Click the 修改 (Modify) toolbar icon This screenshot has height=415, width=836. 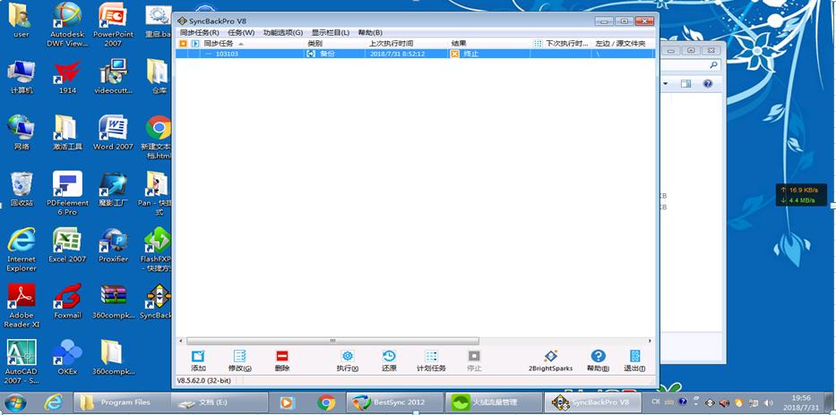click(239, 357)
